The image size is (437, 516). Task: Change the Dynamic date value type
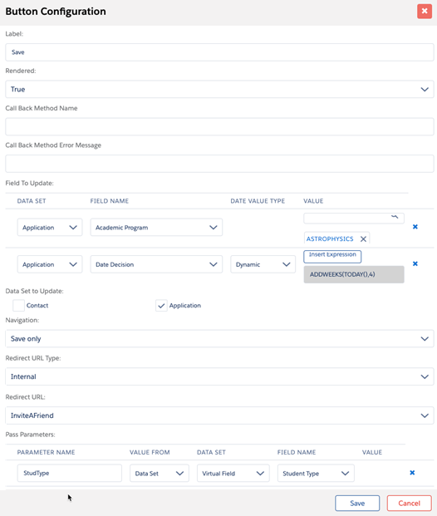click(x=263, y=264)
